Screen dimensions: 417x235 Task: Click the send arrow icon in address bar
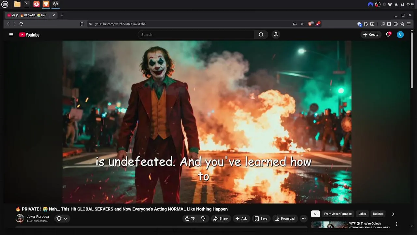[302, 24]
